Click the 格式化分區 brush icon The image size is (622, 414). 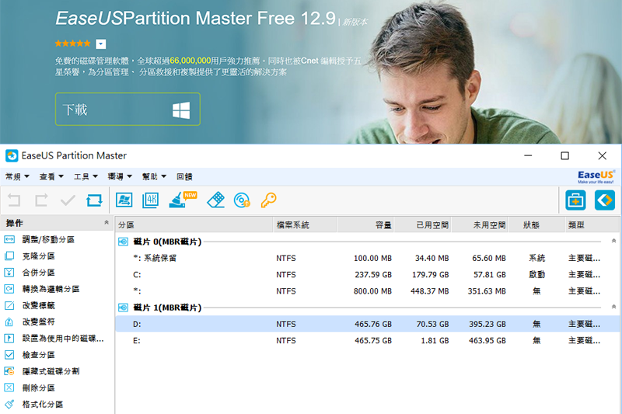coord(9,404)
